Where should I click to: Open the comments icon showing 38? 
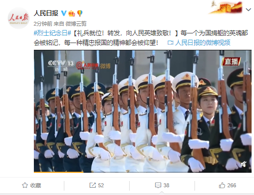click(x=158, y=185)
